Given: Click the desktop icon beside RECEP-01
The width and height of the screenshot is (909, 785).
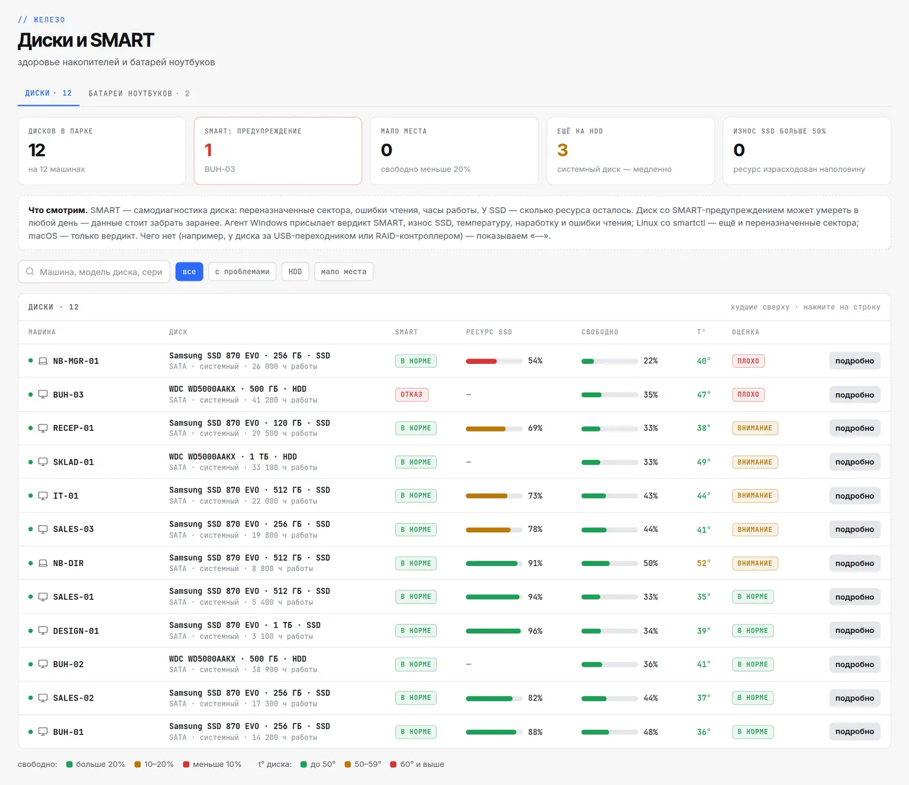Looking at the screenshot, I should pos(43,428).
